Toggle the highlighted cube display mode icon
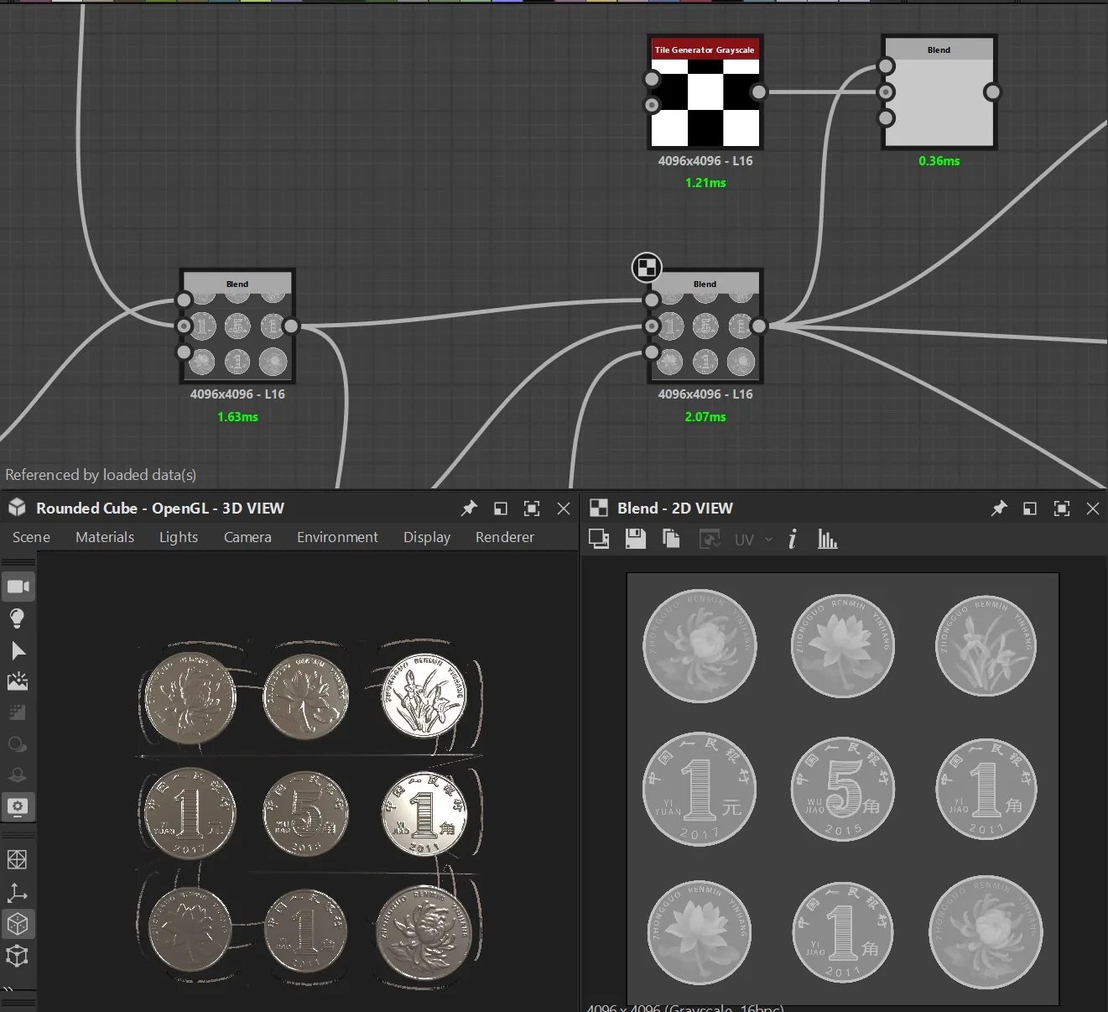 pyautogui.click(x=18, y=924)
